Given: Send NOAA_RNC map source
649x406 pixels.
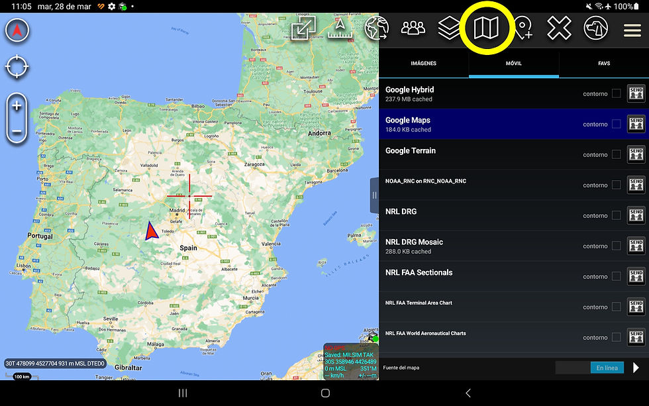Looking at the screenshot, I should pyautogui.click(x=636, y=185).
